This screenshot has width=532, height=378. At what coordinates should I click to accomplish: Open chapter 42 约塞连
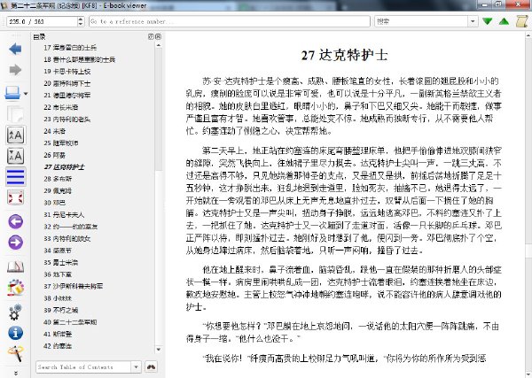pyautogui.click(x=58, y=346)
